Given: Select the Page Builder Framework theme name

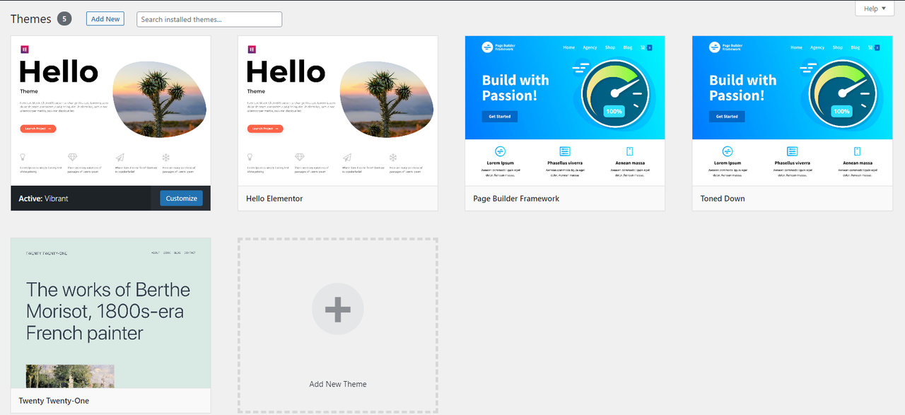Looking at the screenshot, I should pos(516,199).
